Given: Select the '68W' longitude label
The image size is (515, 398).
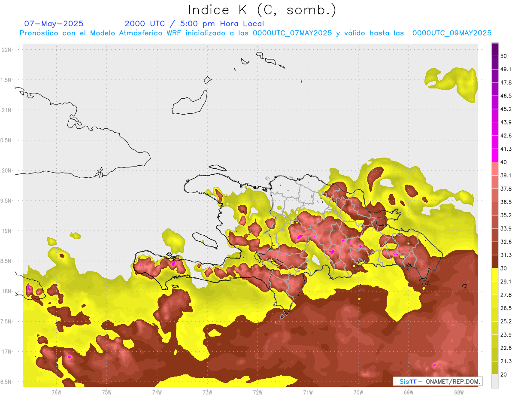Looking at the screenshot, I should (459, 392).
